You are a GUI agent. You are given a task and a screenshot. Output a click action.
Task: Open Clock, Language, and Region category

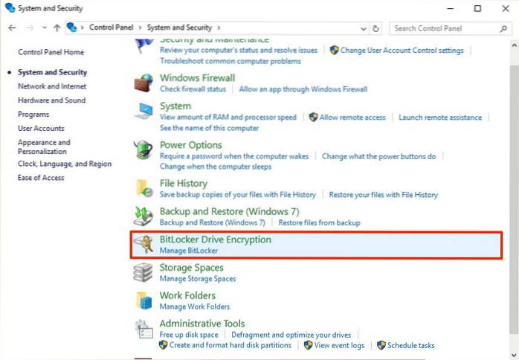[x=65, y=164]
